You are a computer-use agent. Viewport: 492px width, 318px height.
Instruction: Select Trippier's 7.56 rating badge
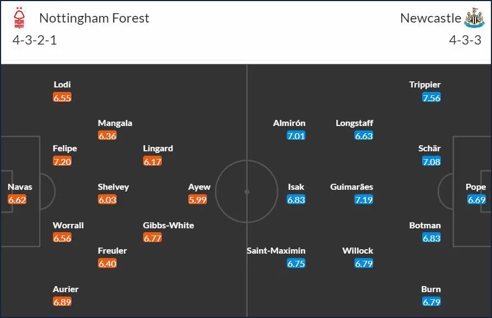click(x=431, y=97)
